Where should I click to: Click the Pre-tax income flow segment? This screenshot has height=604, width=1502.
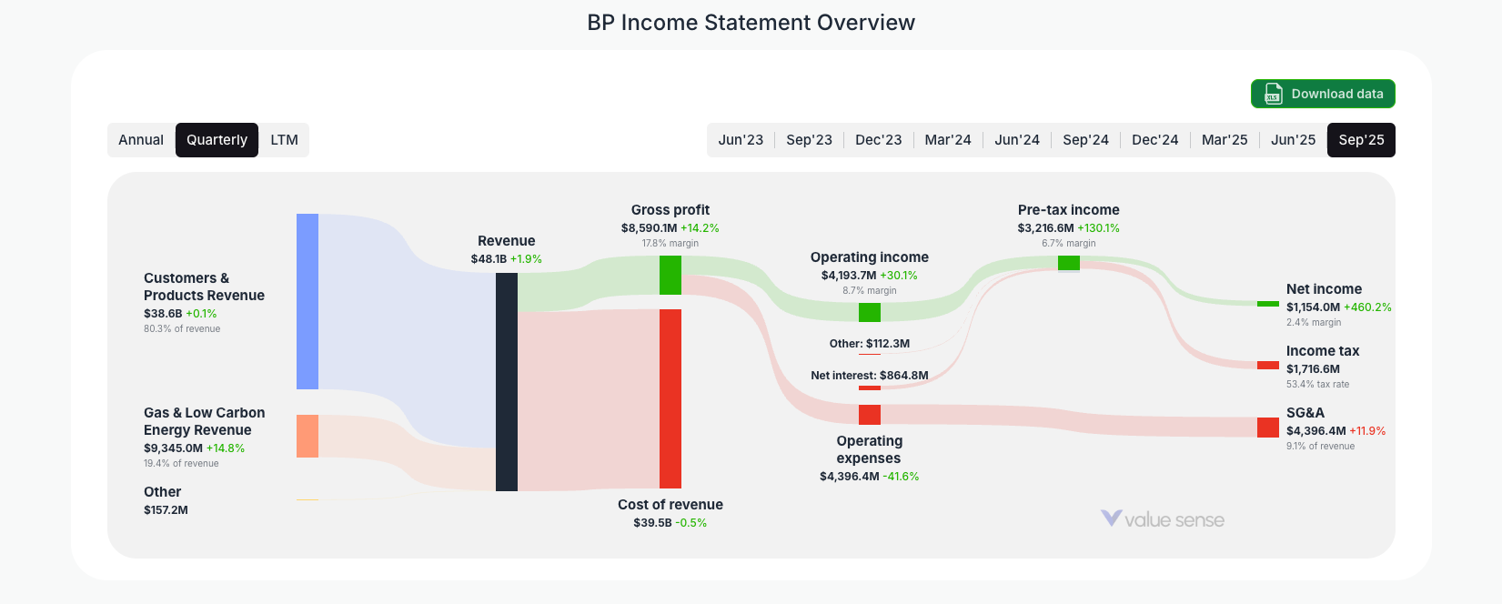[x=1068, y=263]
